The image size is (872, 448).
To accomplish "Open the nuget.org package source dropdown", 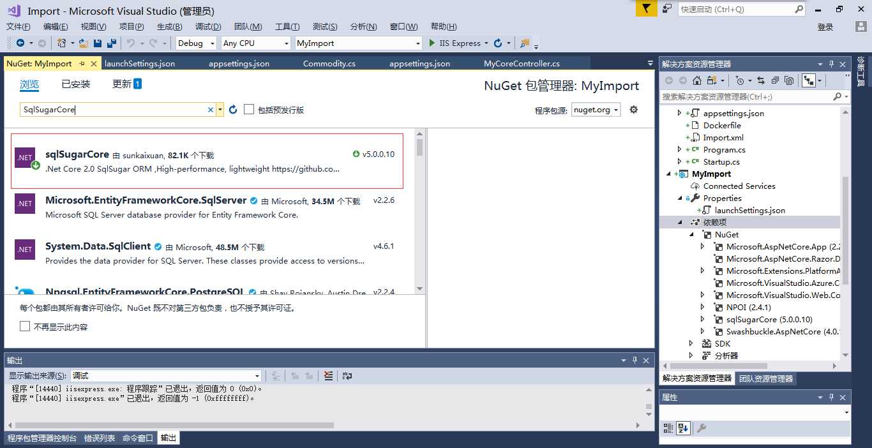I will tap(596, 110).
